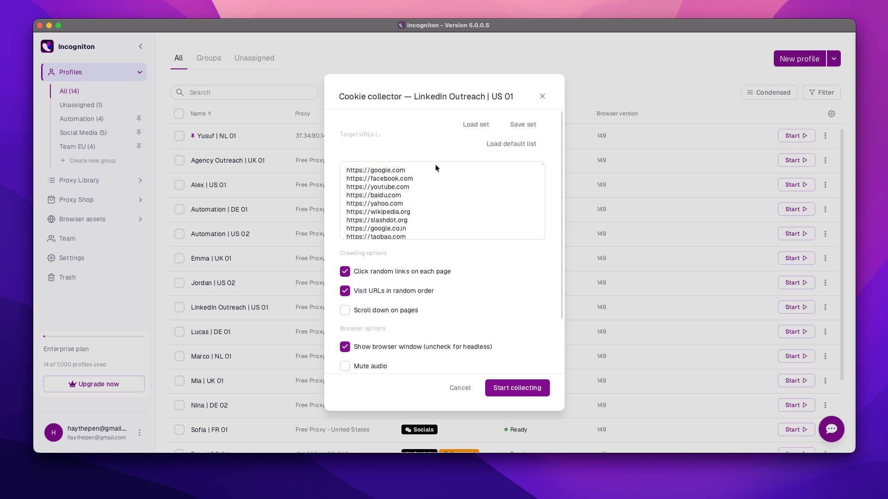Viewport: 888px width, 499px height.
Task: Click the Start collecting button
Action: 517,388
